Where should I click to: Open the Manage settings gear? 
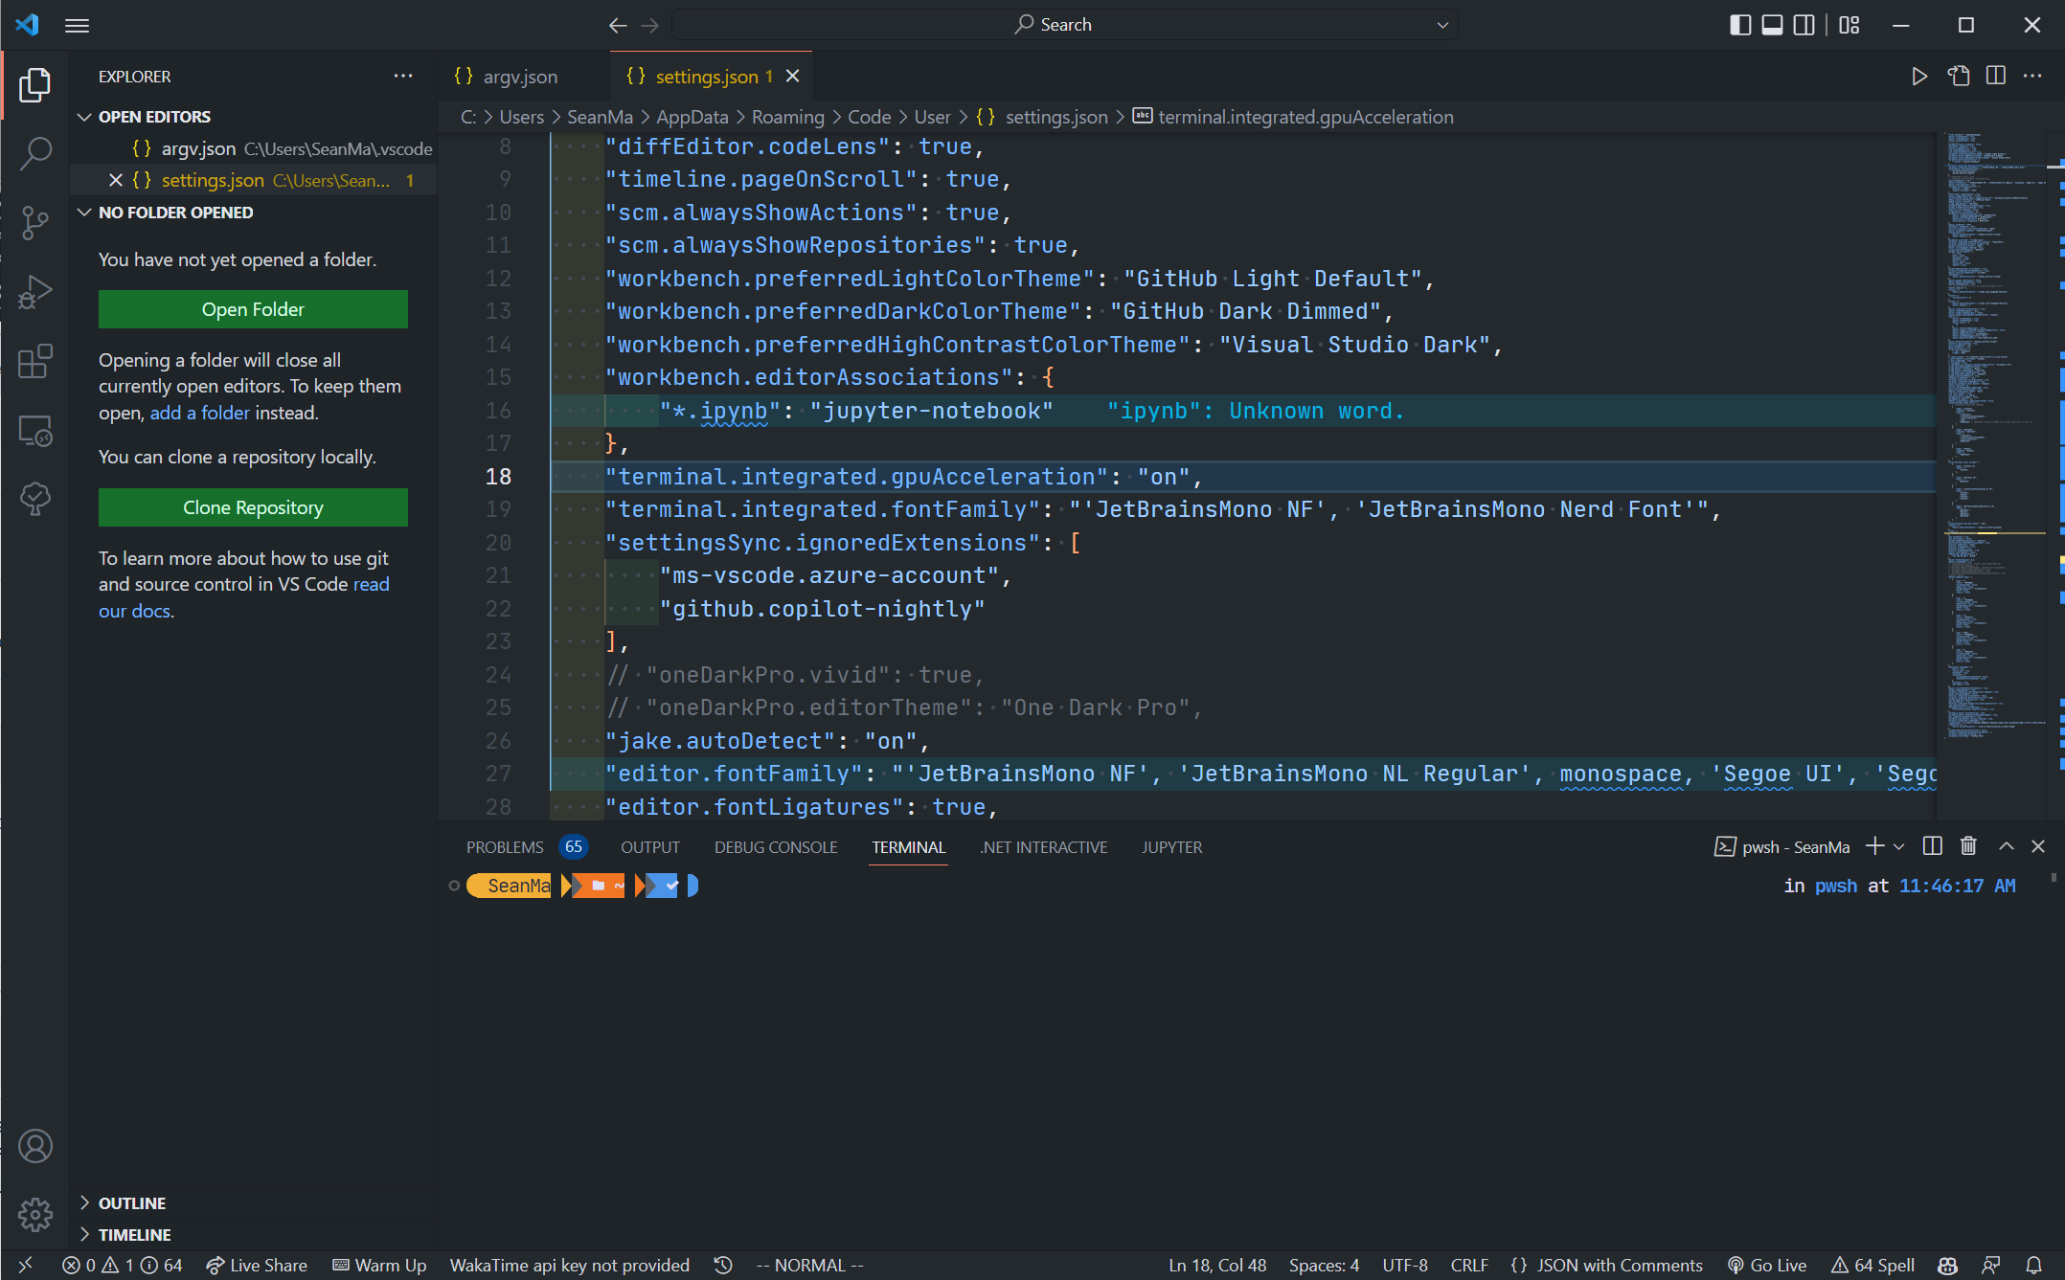click(x=35, y=1214)
